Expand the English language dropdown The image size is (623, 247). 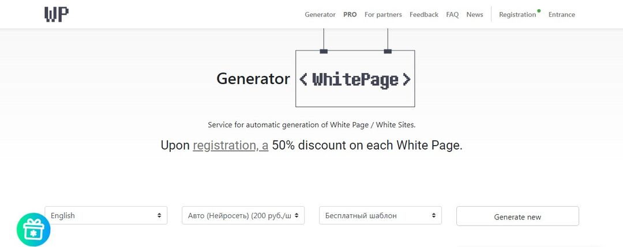tap(106, 216)
